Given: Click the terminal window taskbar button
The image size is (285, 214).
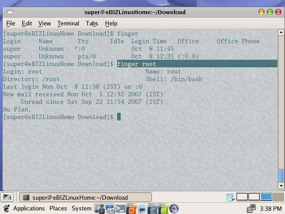Looking at the screenshot, I should (85, 197).
